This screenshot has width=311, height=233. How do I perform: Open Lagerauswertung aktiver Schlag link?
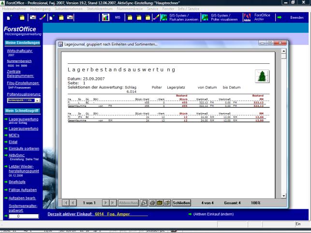coord(23,120)
